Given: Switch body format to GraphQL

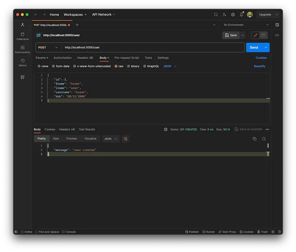Looking at the screenshot, I should 151,66.
